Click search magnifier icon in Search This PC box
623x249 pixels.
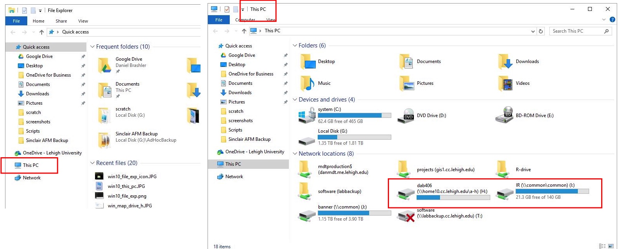click(606, 31)
